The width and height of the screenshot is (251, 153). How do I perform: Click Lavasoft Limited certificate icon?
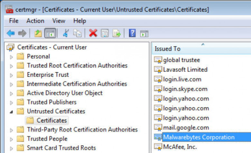[x=158, y=70]
